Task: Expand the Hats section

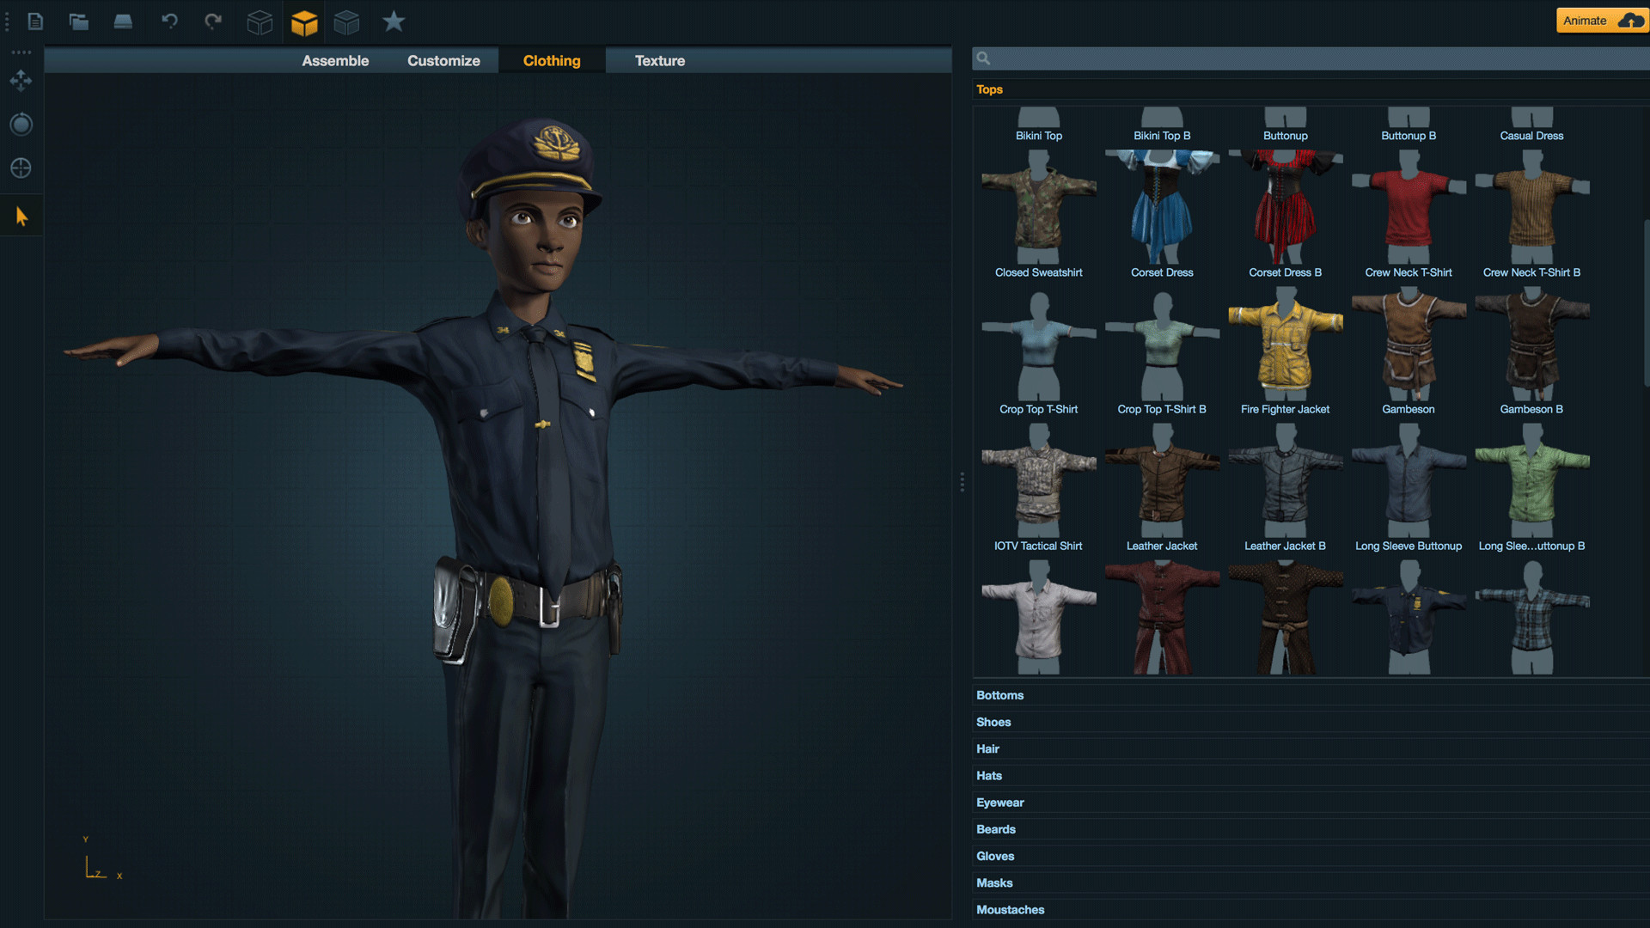Action: pyautogui.click(x=988, y=775)
